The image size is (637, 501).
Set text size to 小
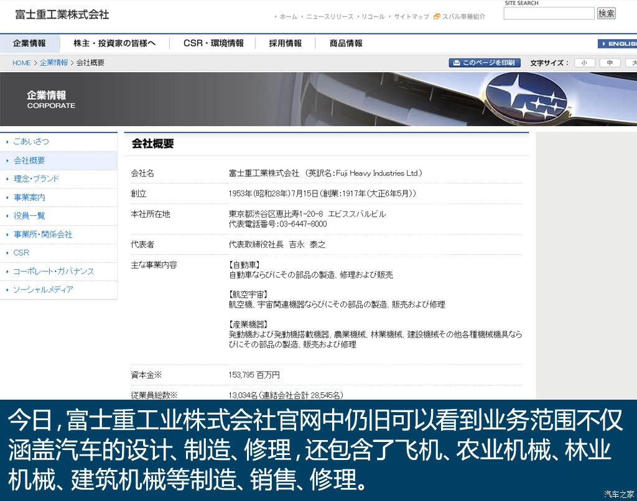(584, 63)
